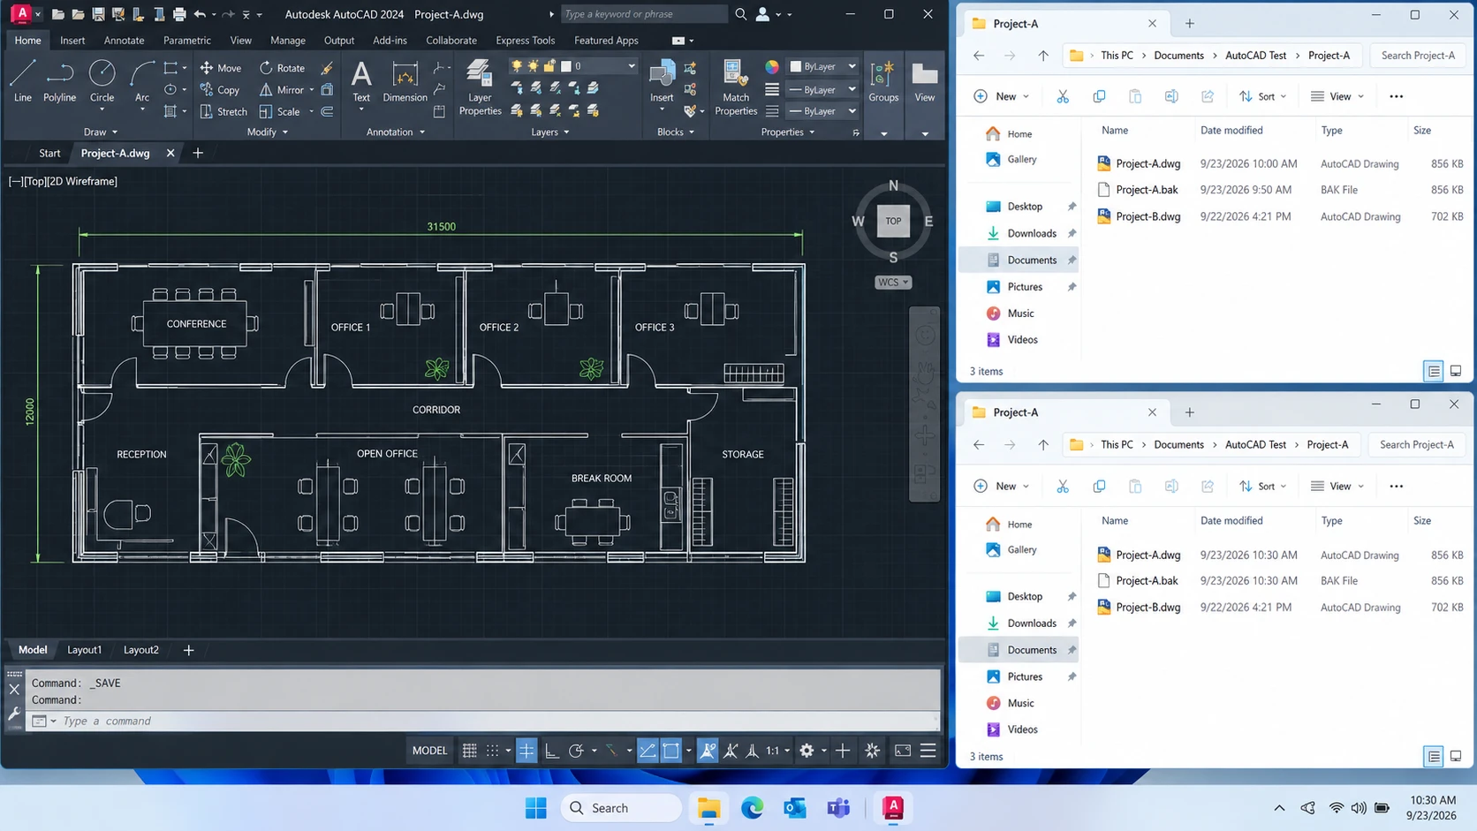Click the Mirror tool
The image size is (1477, 831).
coord(281,90)
